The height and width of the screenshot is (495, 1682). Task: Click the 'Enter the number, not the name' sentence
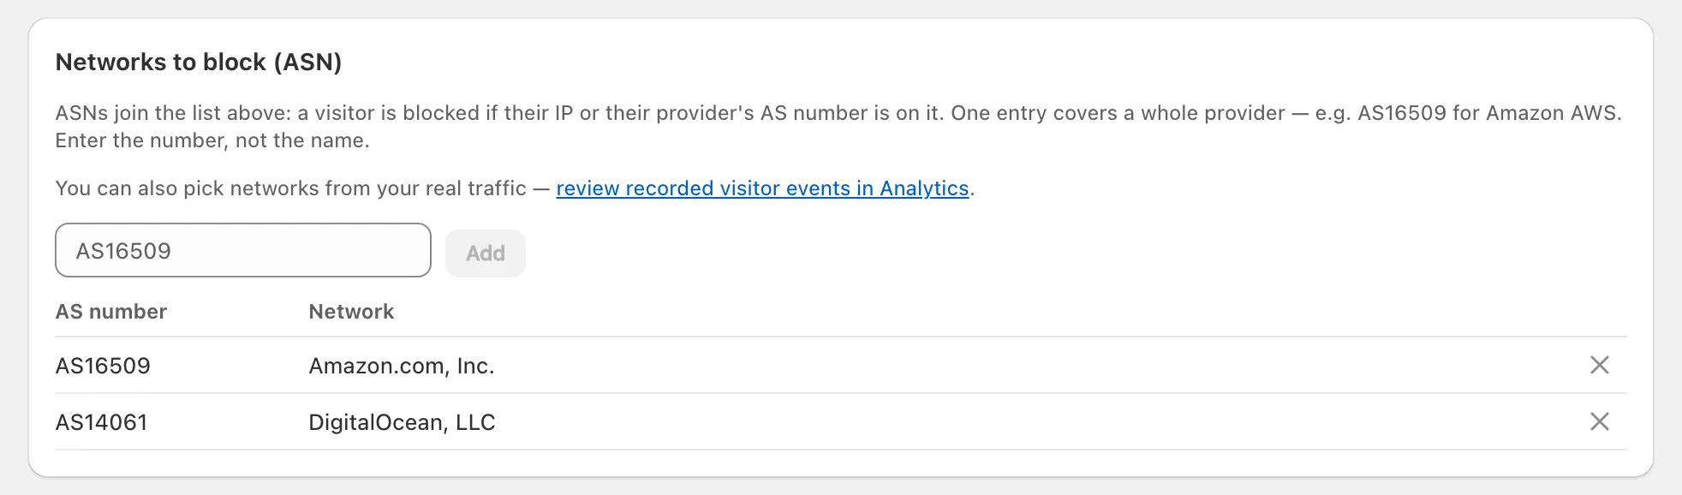coord(212,140)
